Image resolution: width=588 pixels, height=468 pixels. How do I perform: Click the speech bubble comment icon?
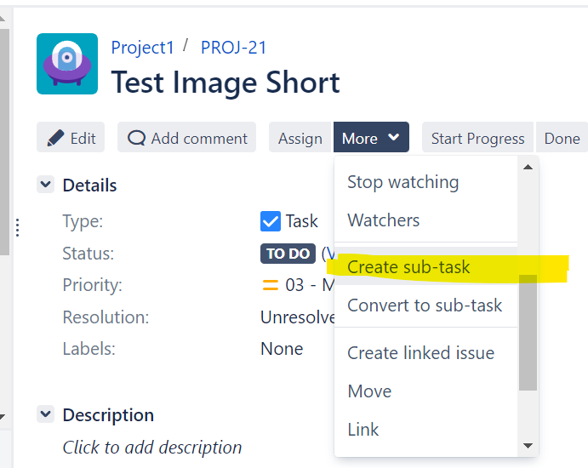[x=136, y=138]
